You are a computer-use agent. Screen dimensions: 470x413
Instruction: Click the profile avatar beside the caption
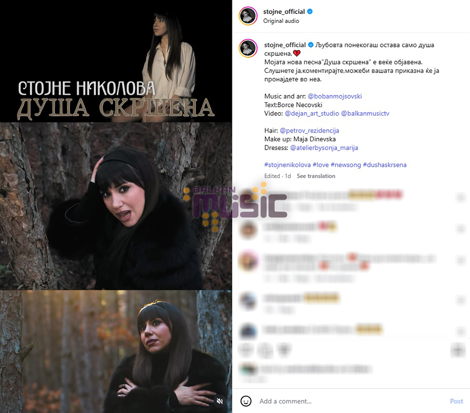point(248,48)
